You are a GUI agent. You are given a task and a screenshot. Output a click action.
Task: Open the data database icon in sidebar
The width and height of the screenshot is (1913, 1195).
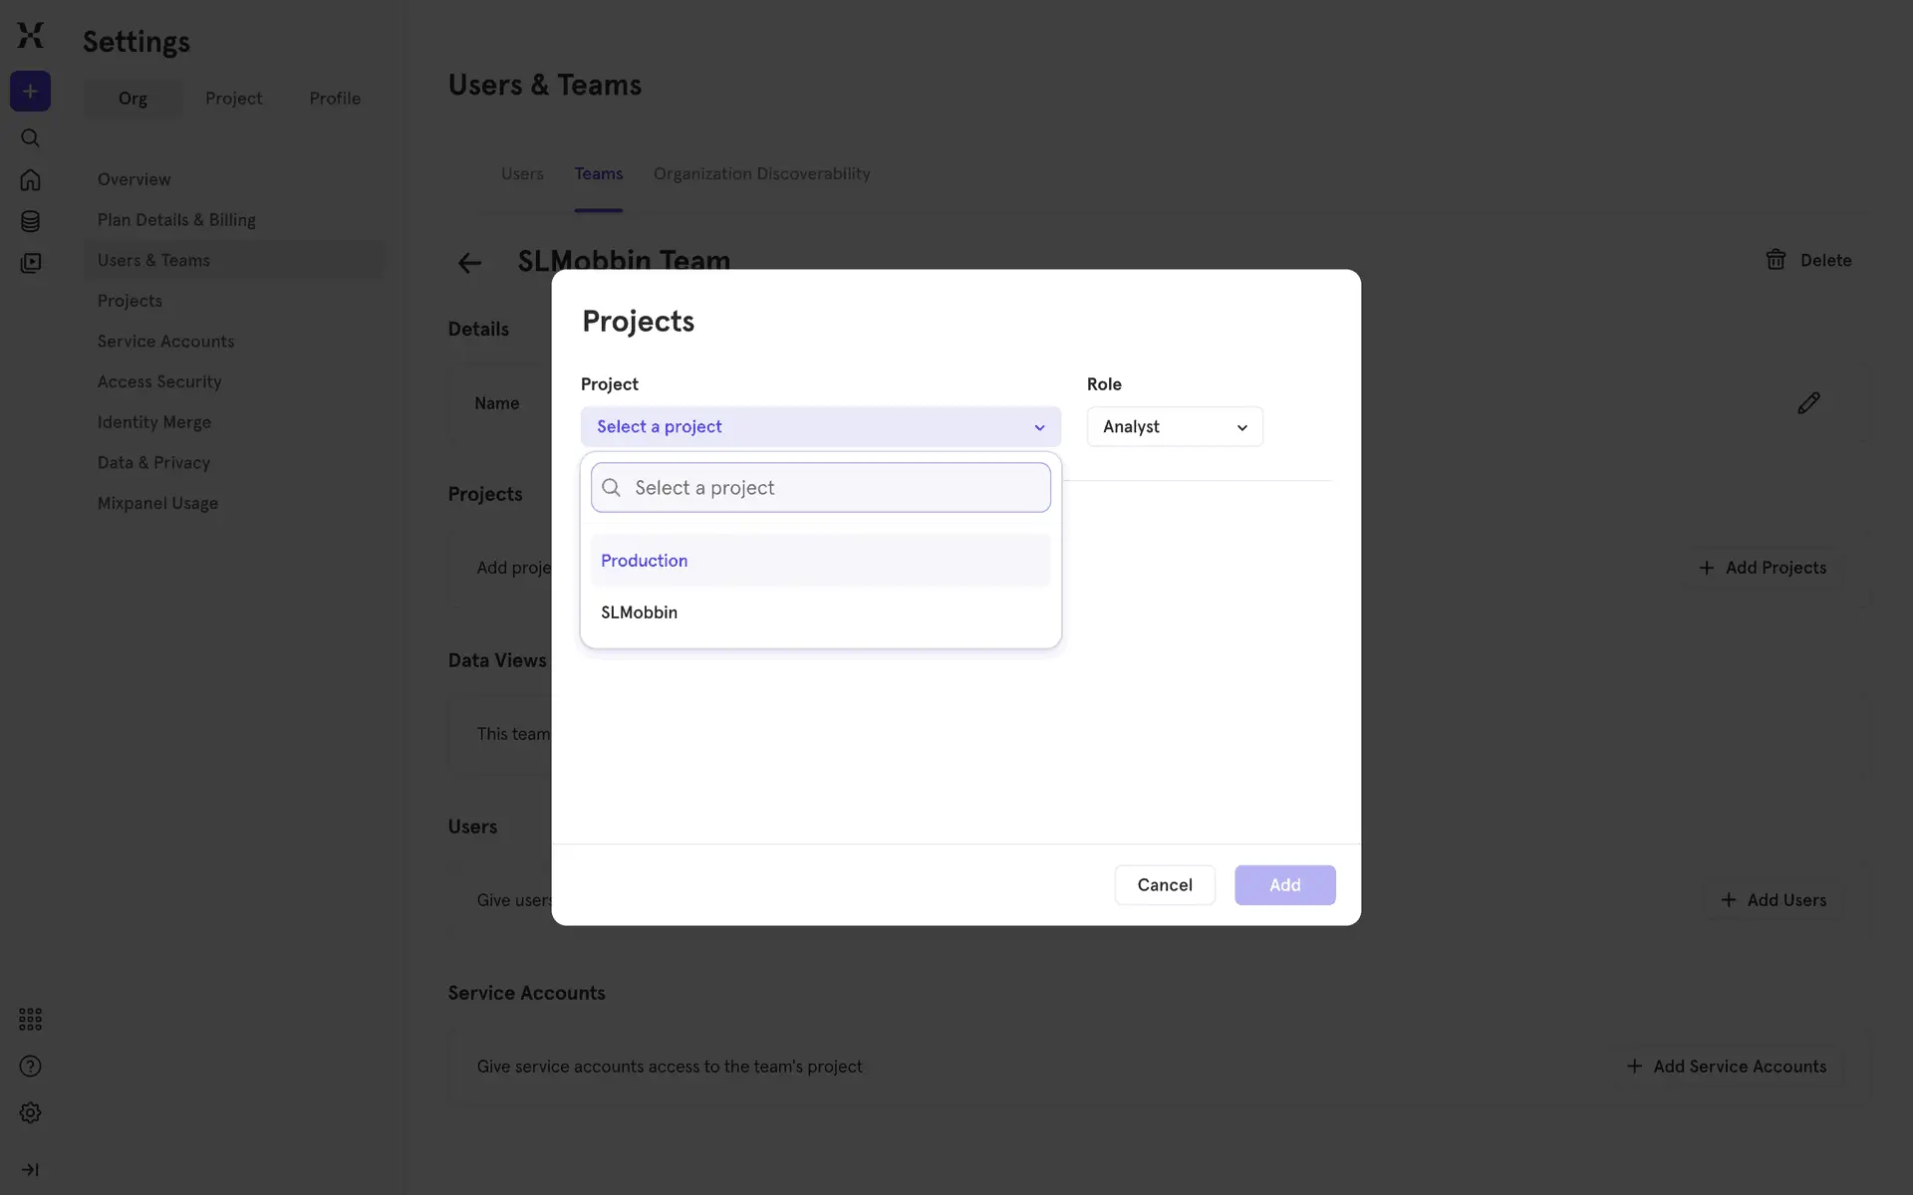[30, 221]
